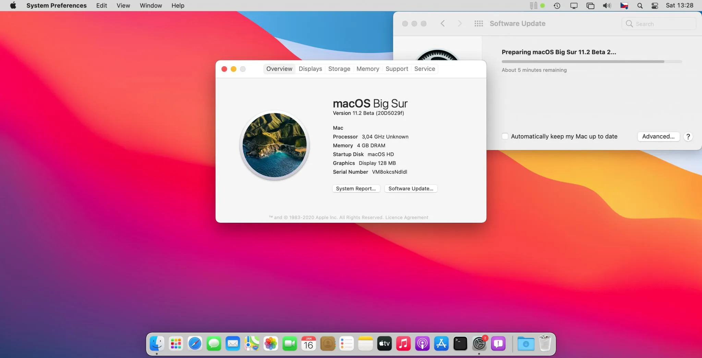
Task: Open Trash in the Dock
Action: tap(545, 343)
